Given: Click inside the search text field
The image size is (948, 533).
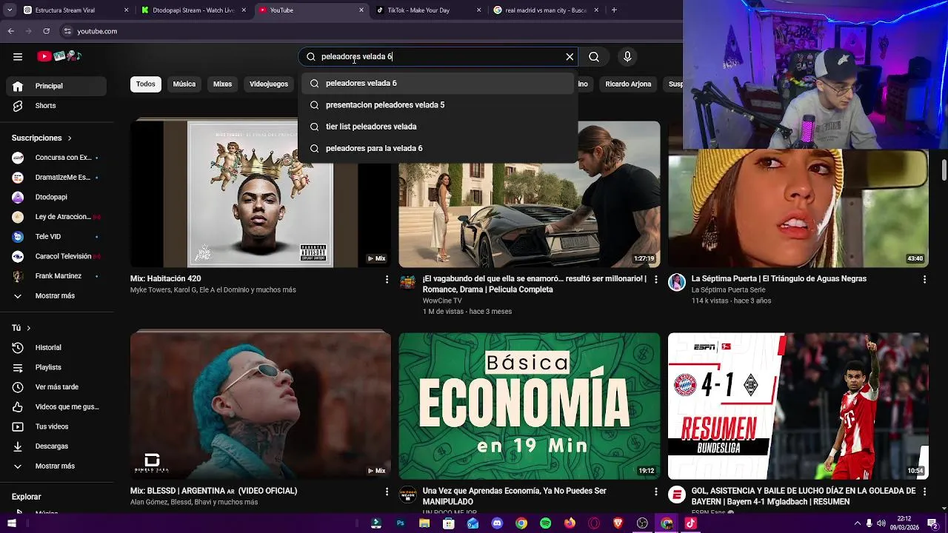Looking at the screenshot, I should [437, 56].
